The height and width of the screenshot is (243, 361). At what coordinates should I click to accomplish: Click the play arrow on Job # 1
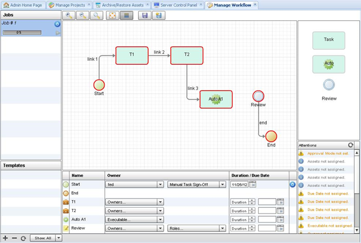click(58, 33)
